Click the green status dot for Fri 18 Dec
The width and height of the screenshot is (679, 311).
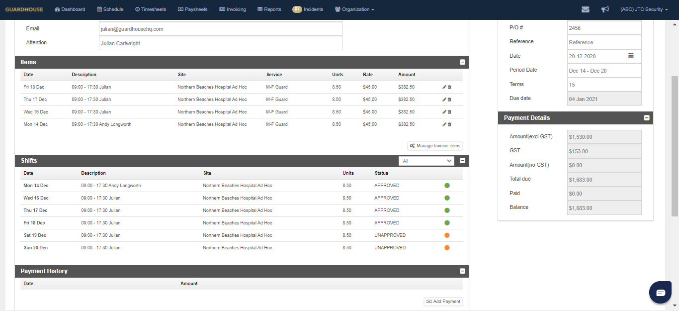[447, 223]
